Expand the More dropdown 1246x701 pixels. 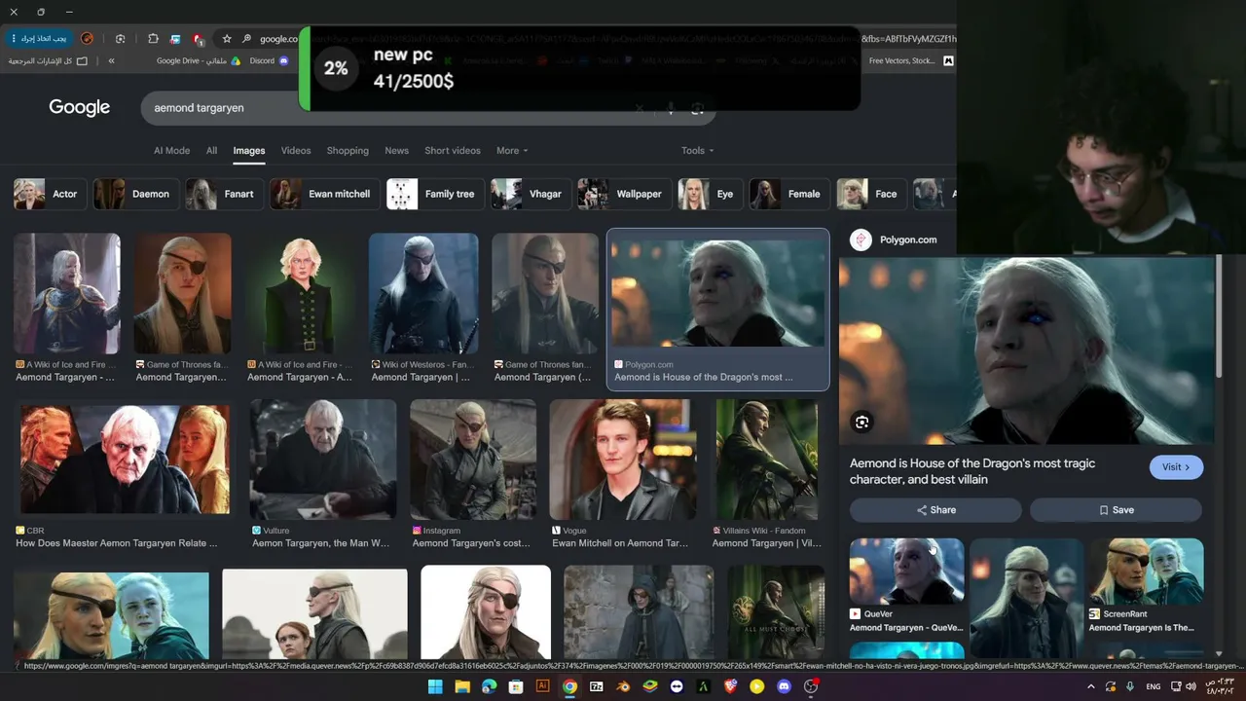click(512, 151)
